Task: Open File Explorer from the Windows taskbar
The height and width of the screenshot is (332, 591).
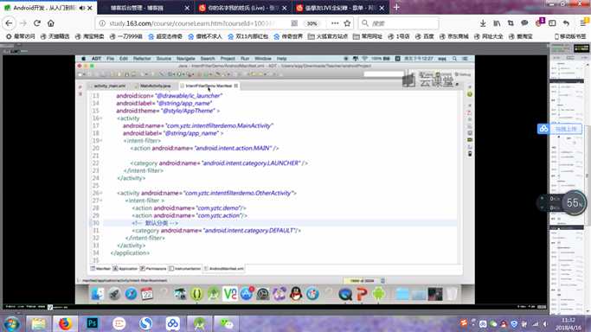Action: click(x=38, y=323)
